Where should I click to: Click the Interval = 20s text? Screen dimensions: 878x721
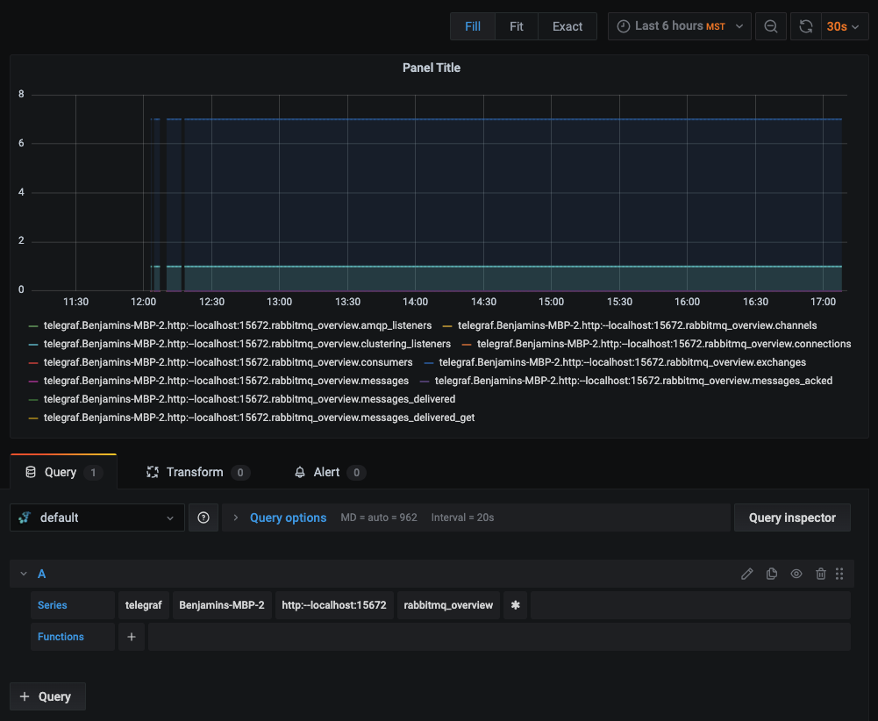[462, 518]
